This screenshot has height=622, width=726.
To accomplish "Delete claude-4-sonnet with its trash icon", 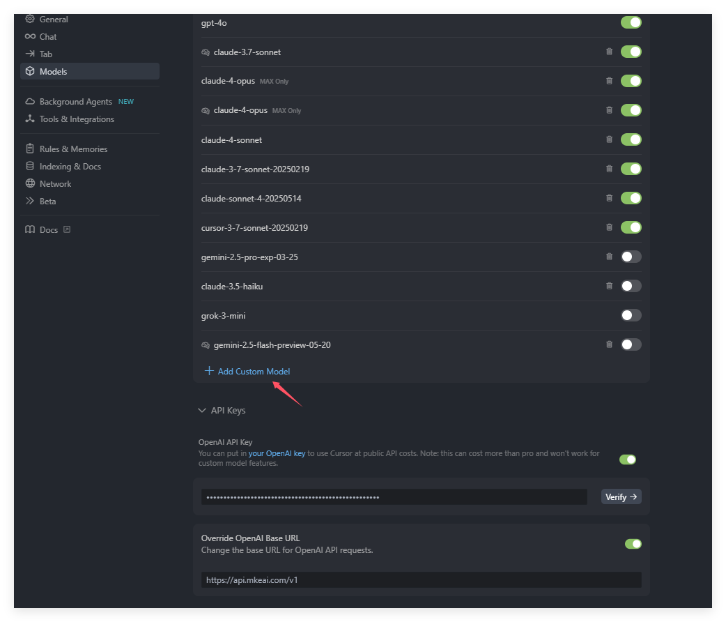I will point(610,139).
